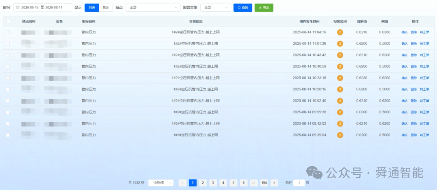
Task: Click 转工单 for the 10:43:42 alarm
Action: 424,55
